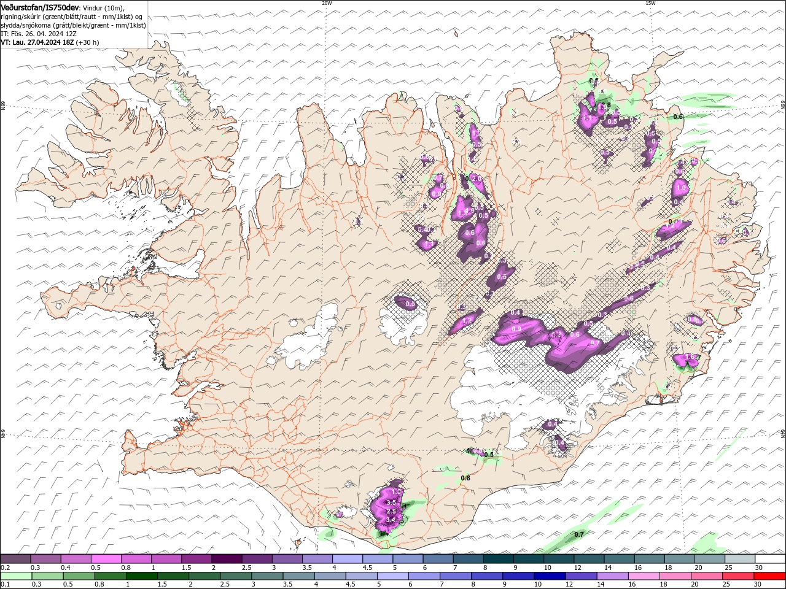This screenshot has height=589, width=786.
Task: Click the darkest purple swatch labeled 2 in the legend
Action: (227, 559)
